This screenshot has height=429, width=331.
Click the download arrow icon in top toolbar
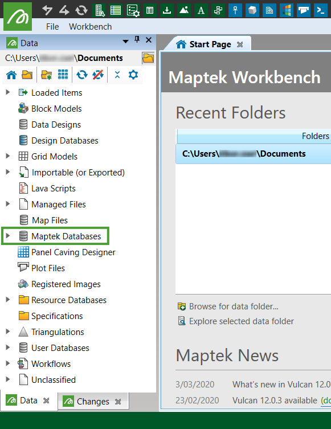pos(166,10)
